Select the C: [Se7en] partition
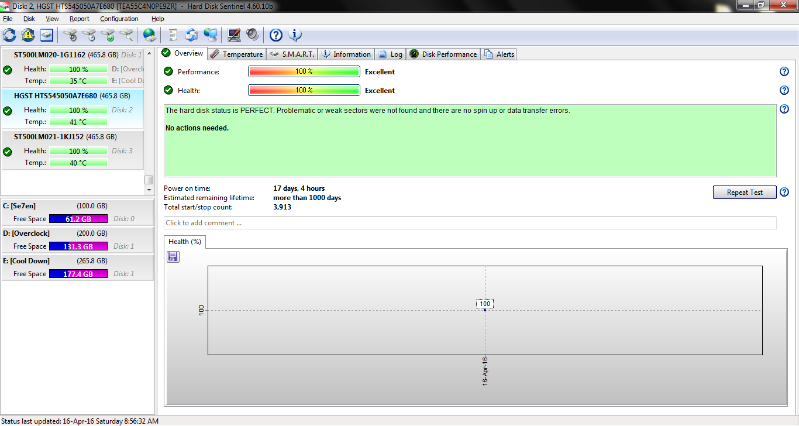Viewport: 799px width, 426px height. pyautogui.click(x=77, y=212)
